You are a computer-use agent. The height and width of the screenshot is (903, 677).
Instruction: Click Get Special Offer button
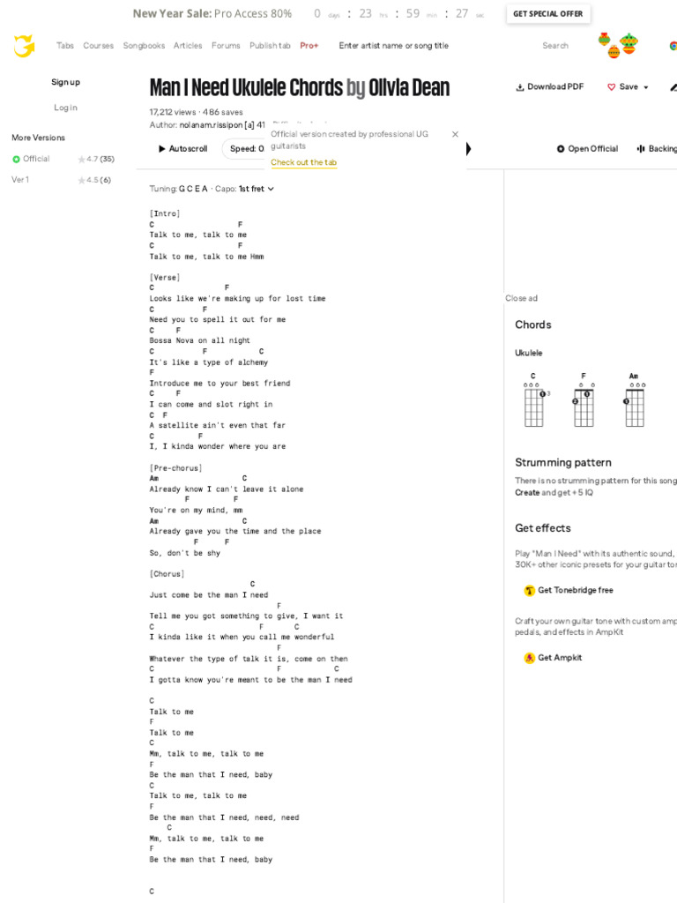(547, 14)
